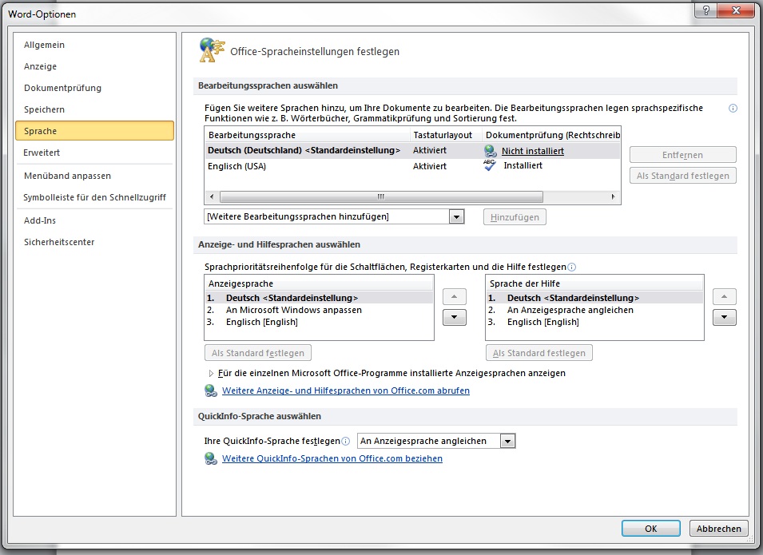Image resolution: width=763 pixels, height=555 pixels.
Task: Open Weitere QuickInfo-Sprachen von Office.com beziehen link
Action: pos(332,458)
